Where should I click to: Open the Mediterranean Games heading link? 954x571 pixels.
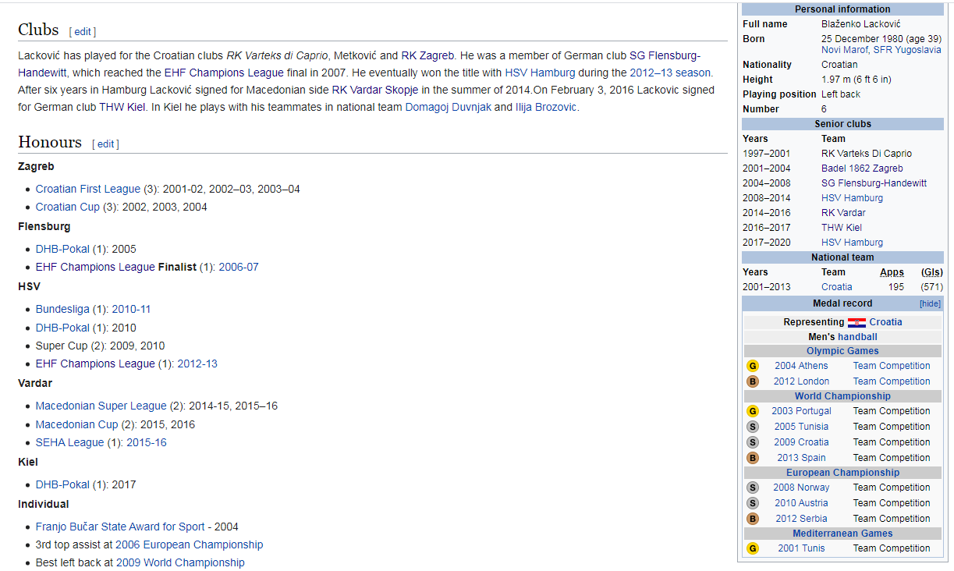(x=842, y=534)
